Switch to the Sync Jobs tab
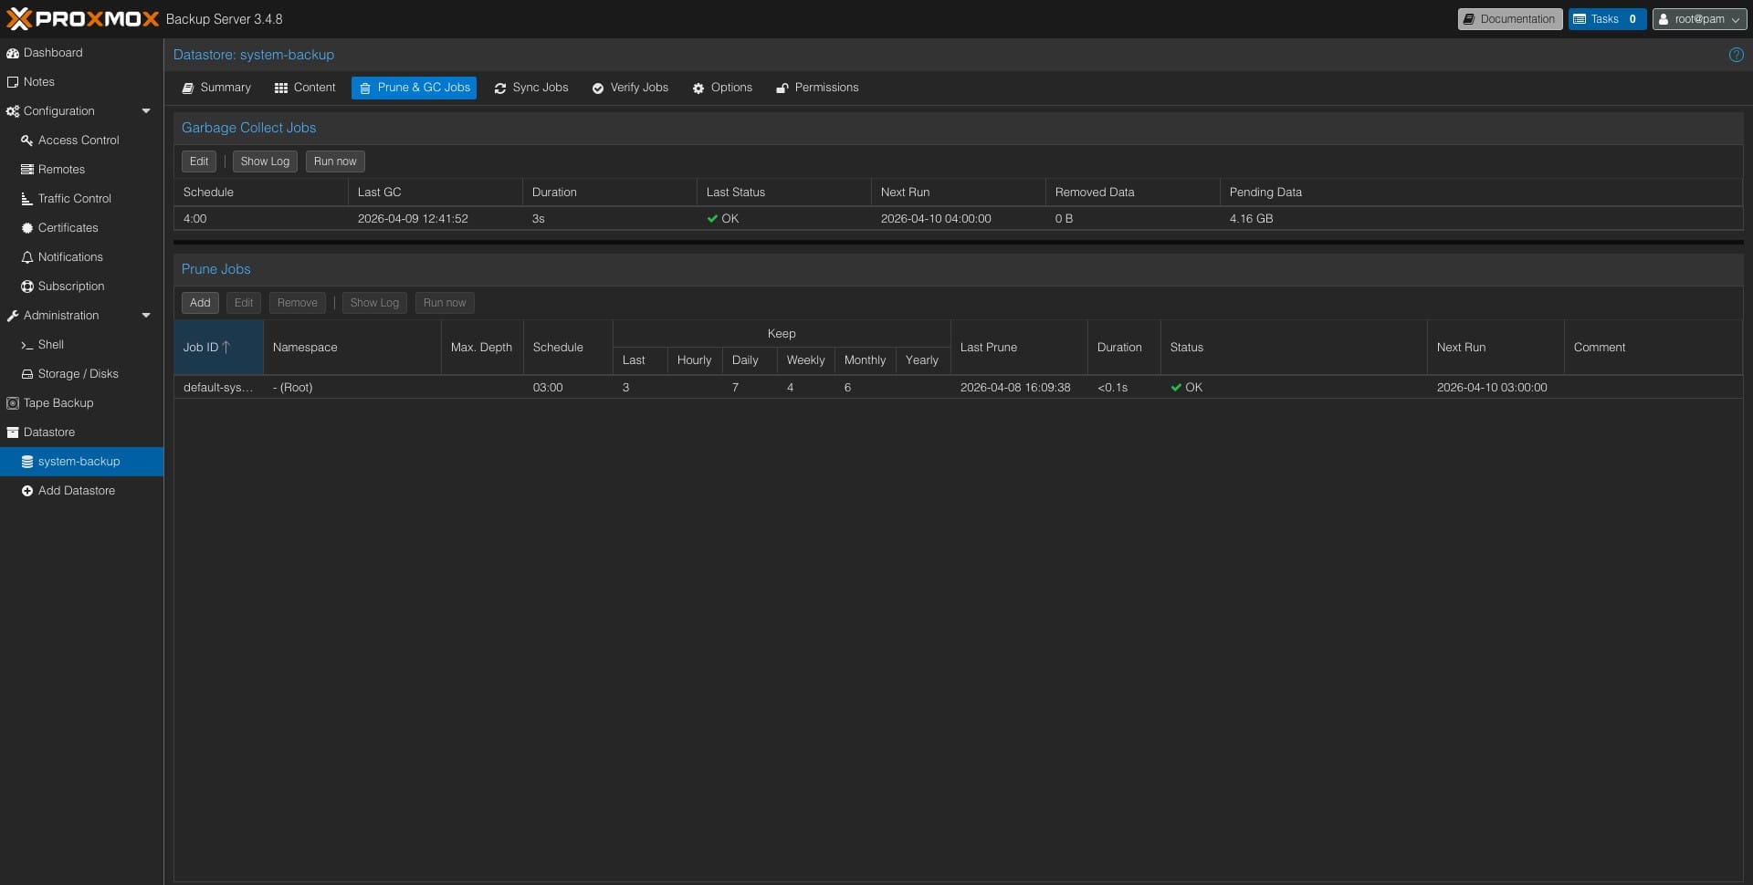Screen dimensions: 1753x885 pos(531,88)
